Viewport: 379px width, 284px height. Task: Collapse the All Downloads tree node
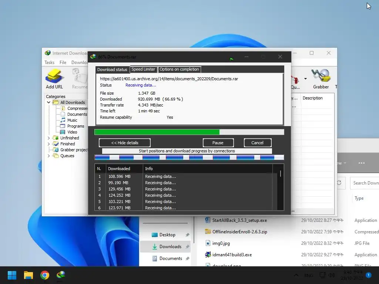coord(48,102)
